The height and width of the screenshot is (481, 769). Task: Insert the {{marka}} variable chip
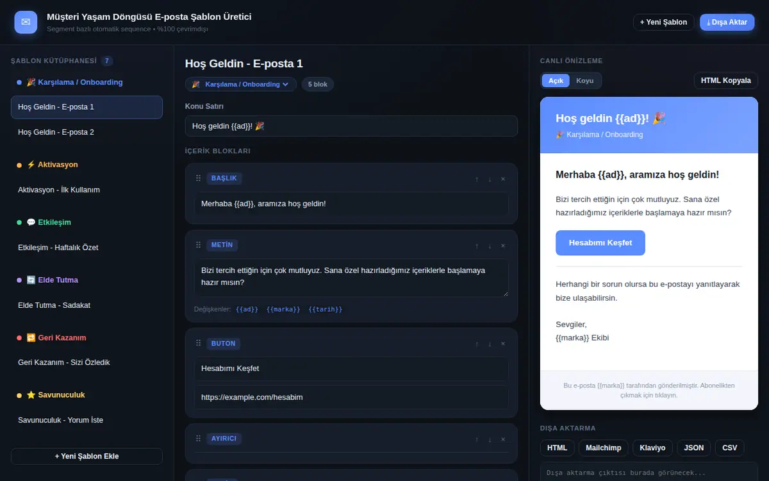coord(283,309)
